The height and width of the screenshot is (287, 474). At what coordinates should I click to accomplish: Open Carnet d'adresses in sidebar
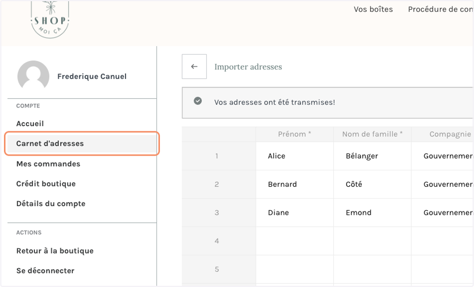click(x=82, y=144)
